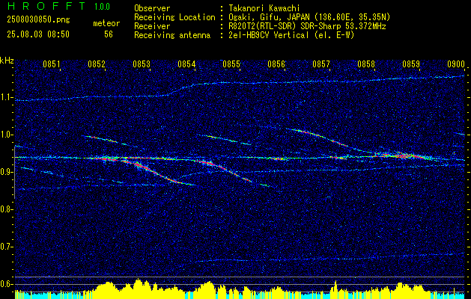Click the 0900 time marker
This screenshot has width=471, height=299.
(456, 64)
